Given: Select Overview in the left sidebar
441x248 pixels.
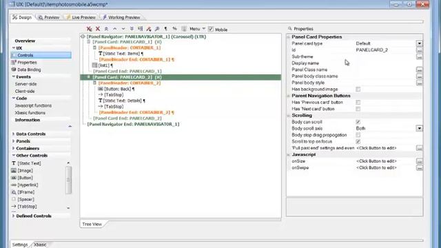Looking at the screenshot, I should tap(25, 41).
